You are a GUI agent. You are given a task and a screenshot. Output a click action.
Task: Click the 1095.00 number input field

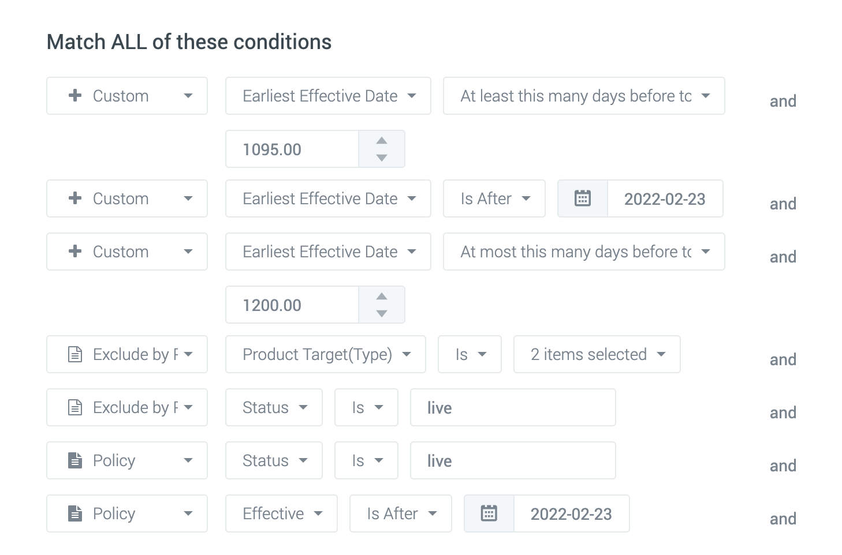click(292, 149)
